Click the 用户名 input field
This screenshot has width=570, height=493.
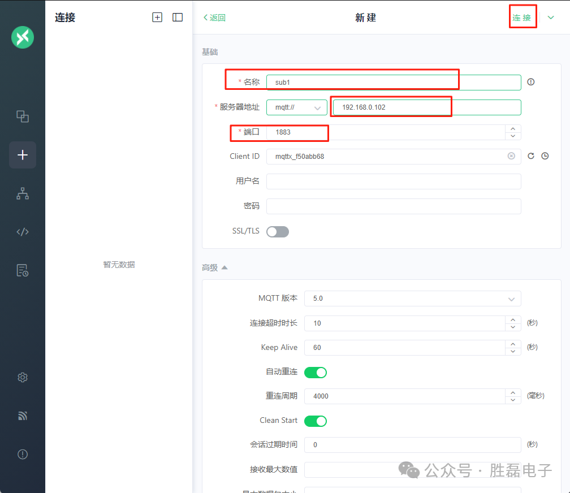(394, 181)
